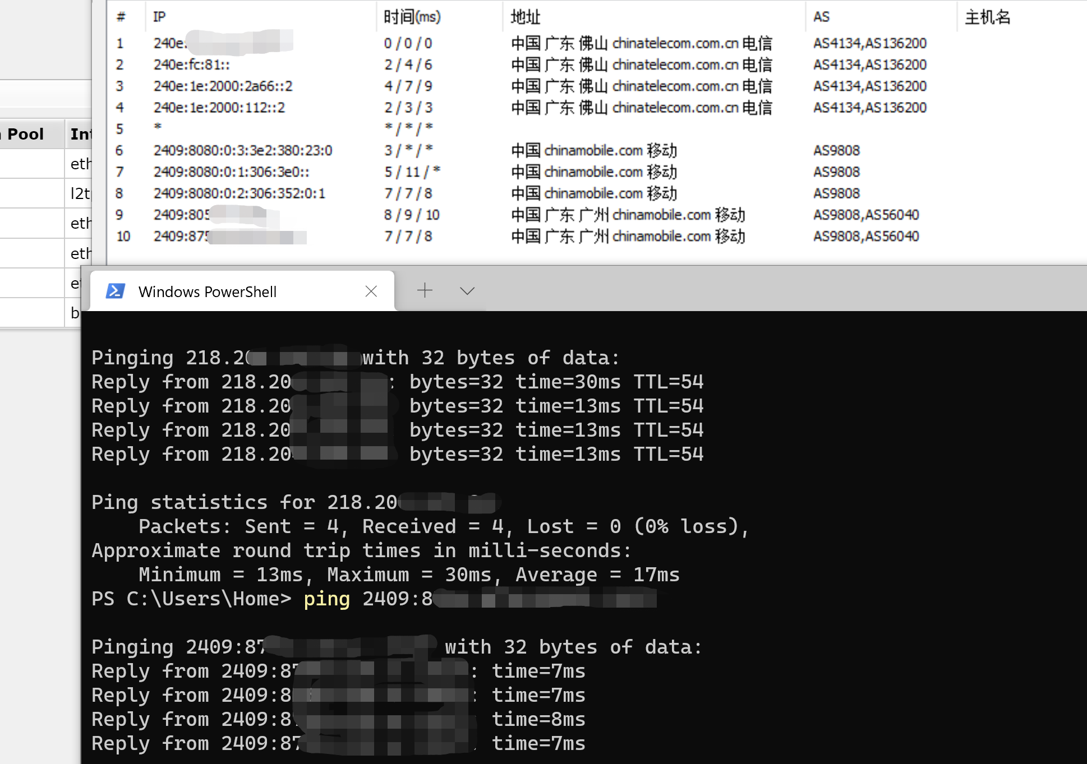
Task: Click the # column header
Action: (121, 17)
